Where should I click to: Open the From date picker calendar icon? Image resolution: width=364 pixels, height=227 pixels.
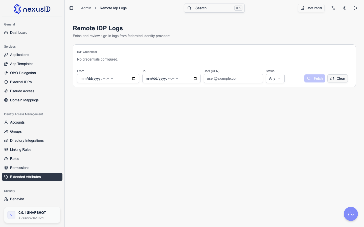pyautogui.click(x=134, y=78)
